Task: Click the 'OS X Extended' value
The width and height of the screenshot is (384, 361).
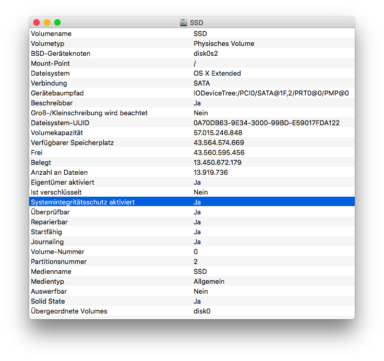Action: point(217,74)
